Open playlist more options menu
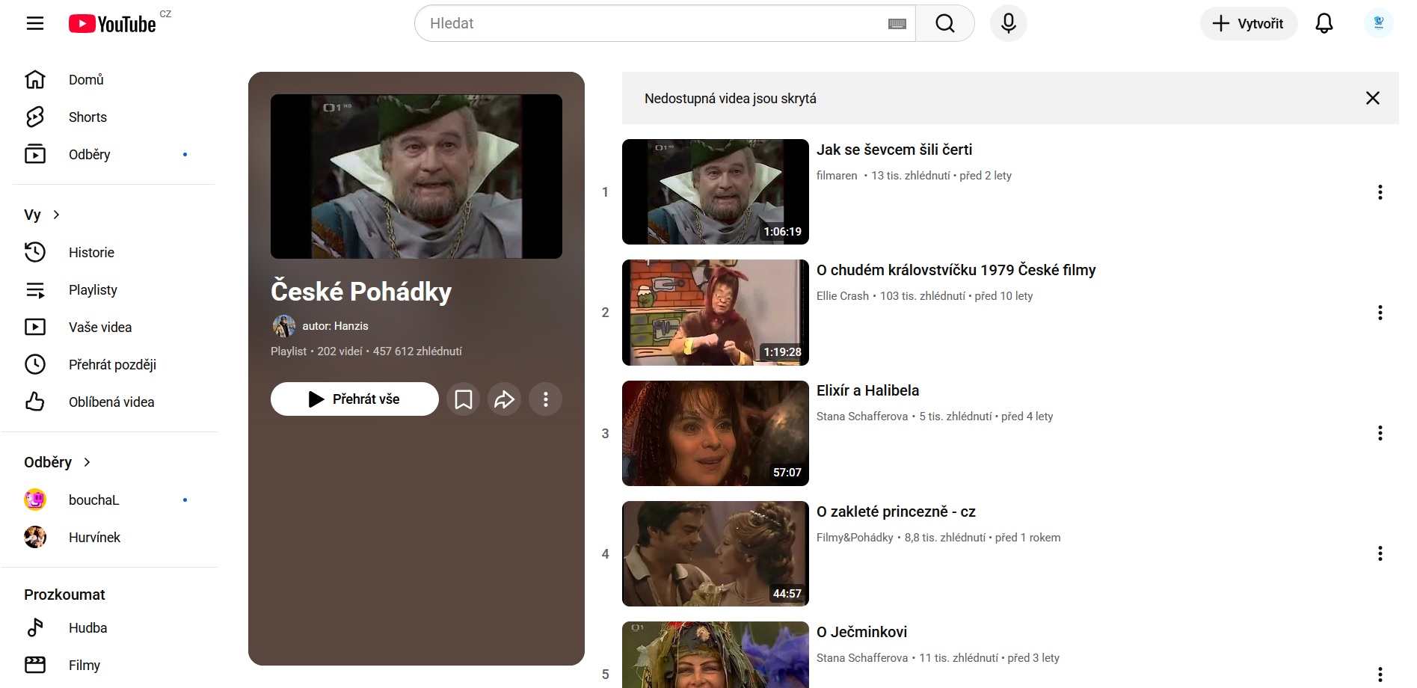 tap(546, 399)
